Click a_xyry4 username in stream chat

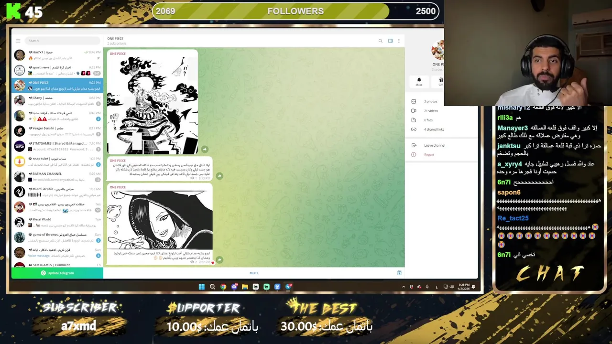click(509, 164)
